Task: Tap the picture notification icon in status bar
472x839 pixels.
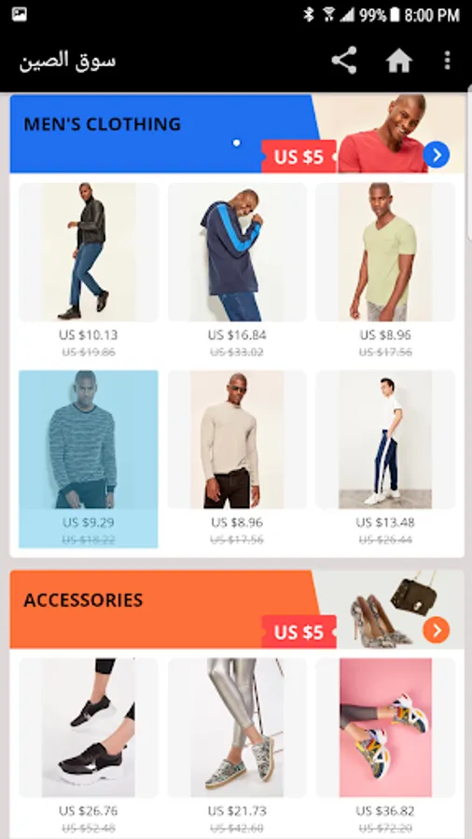Action: click(20, 14)
